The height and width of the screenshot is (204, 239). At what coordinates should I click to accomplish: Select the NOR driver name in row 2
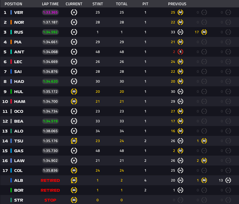tap(19, 22)
